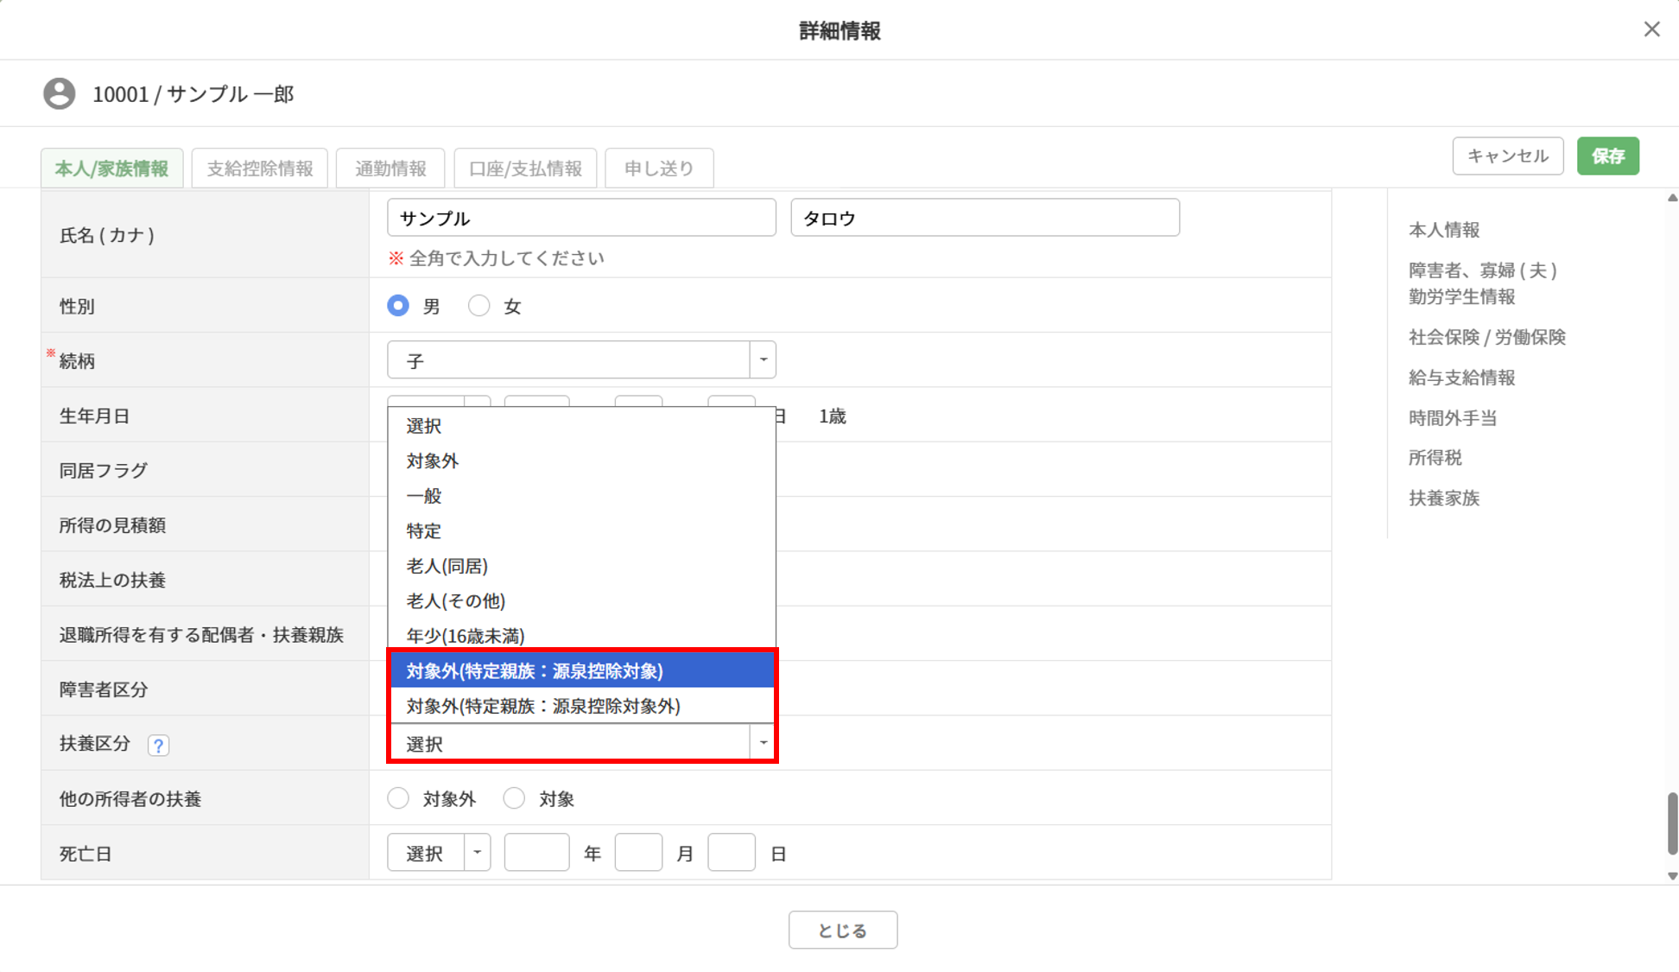This screenshot has width=1679, height=972.
Task: Choose 対象 for 他の所得者の扶養
Action: [x=514, y=798]
